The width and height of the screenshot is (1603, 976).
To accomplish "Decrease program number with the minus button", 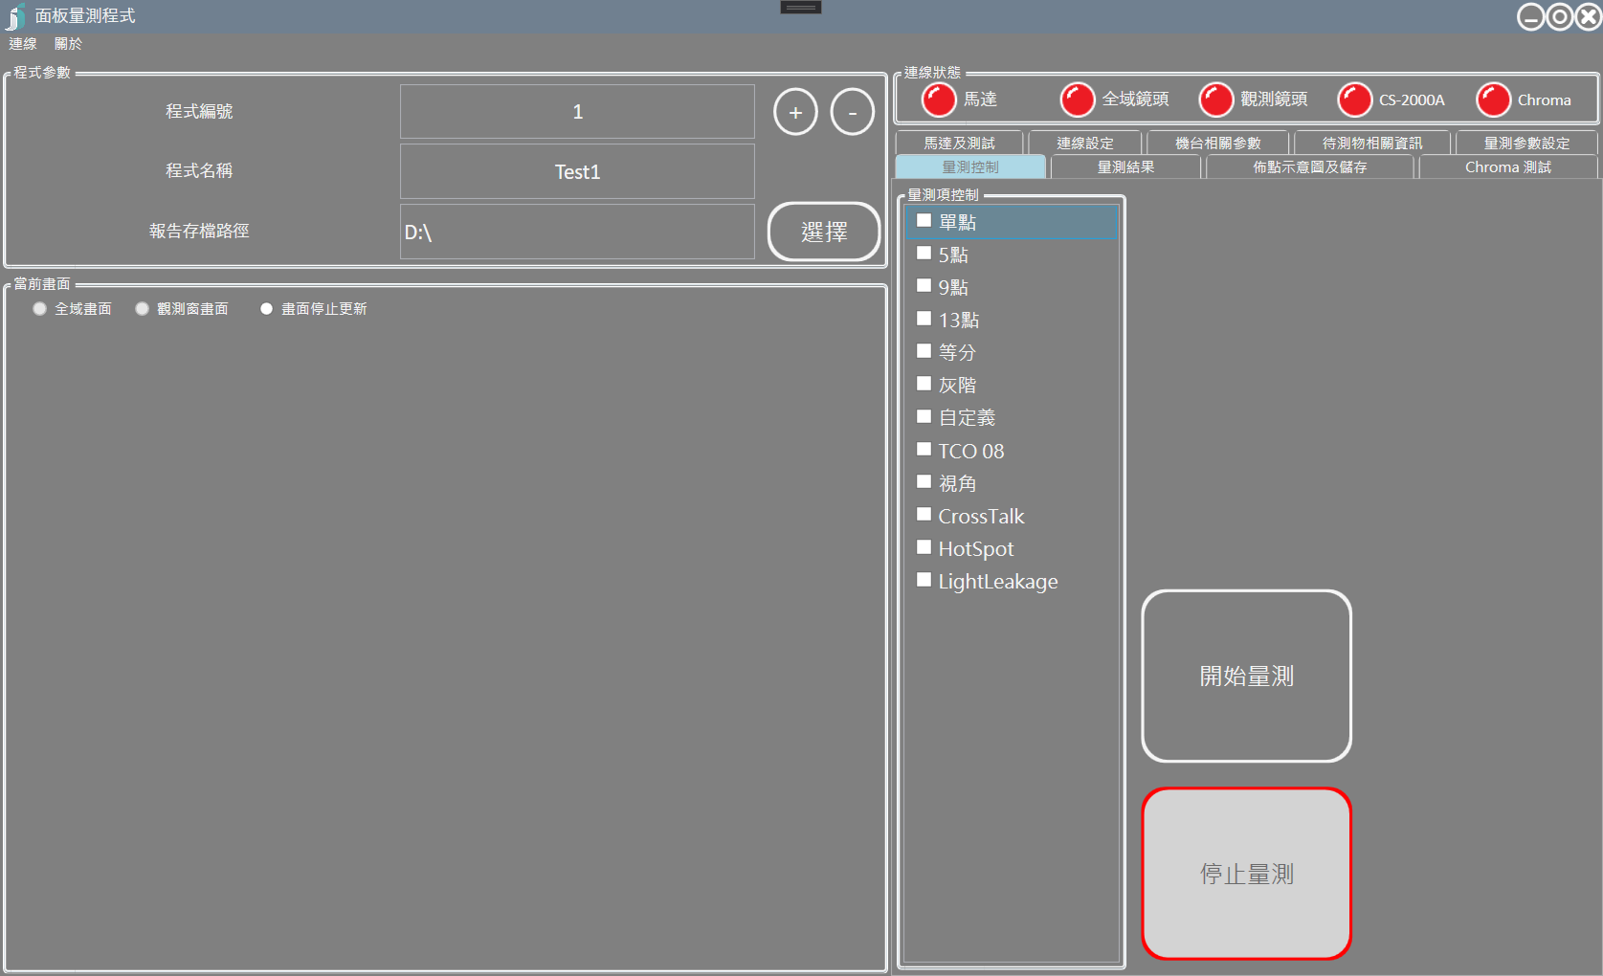I will coord(852,112).
